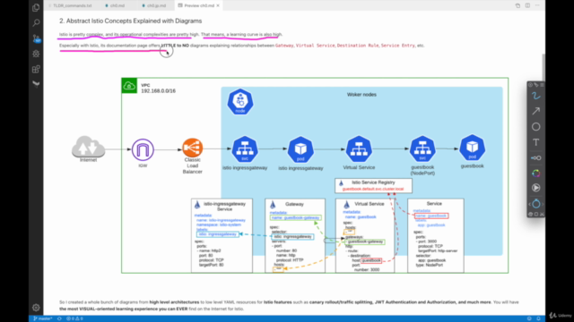Click the heading 'Abstract Istio Concepts Explained with Diagrams'

(134, 21)
